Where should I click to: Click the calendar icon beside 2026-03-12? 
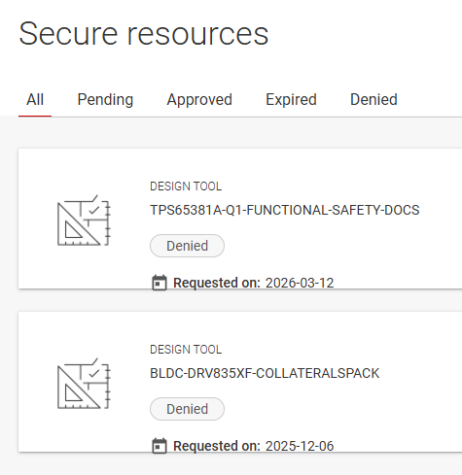[160, 283]
